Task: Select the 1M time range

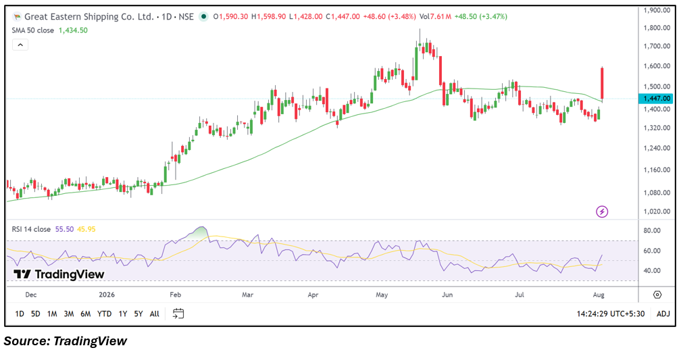Action: 52,314
